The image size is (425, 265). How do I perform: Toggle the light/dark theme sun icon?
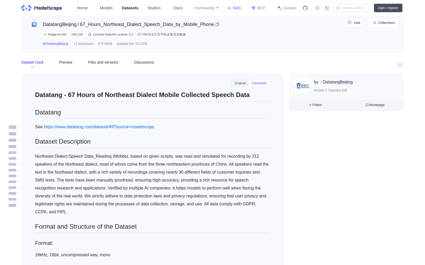pyautogui.click(x=317, y=8)
